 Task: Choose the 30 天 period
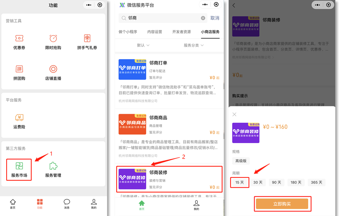coord(258,182)
